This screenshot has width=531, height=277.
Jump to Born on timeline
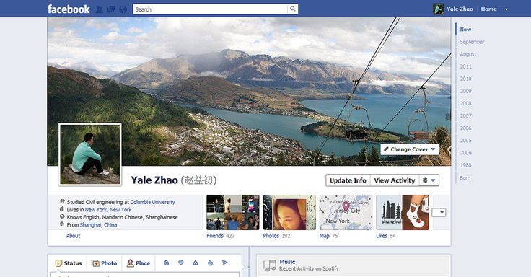[465, 177]
